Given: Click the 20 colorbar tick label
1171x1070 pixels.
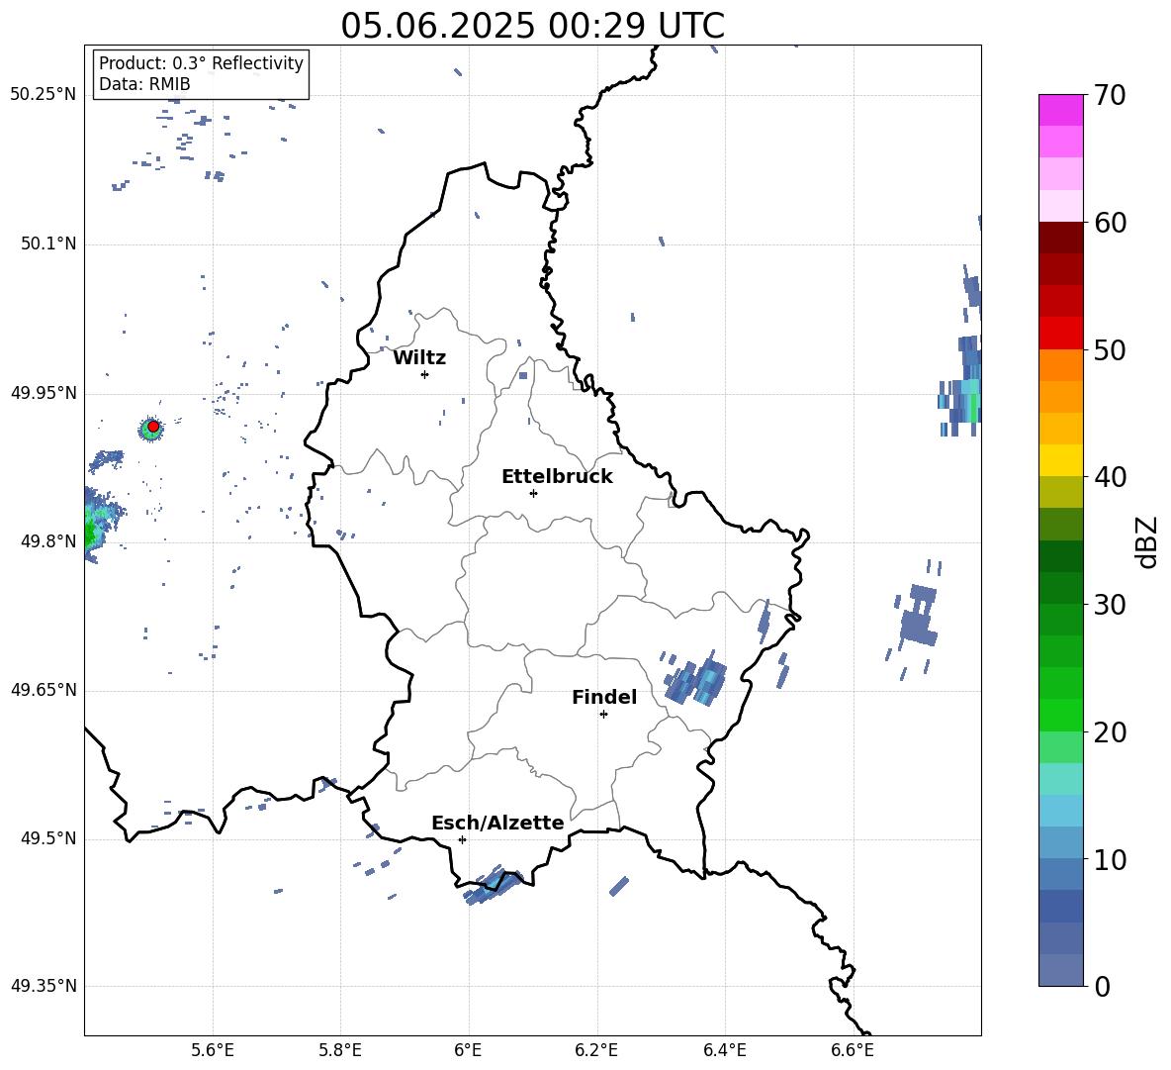Looking at the screenshot, I should tap(1110, 732).
